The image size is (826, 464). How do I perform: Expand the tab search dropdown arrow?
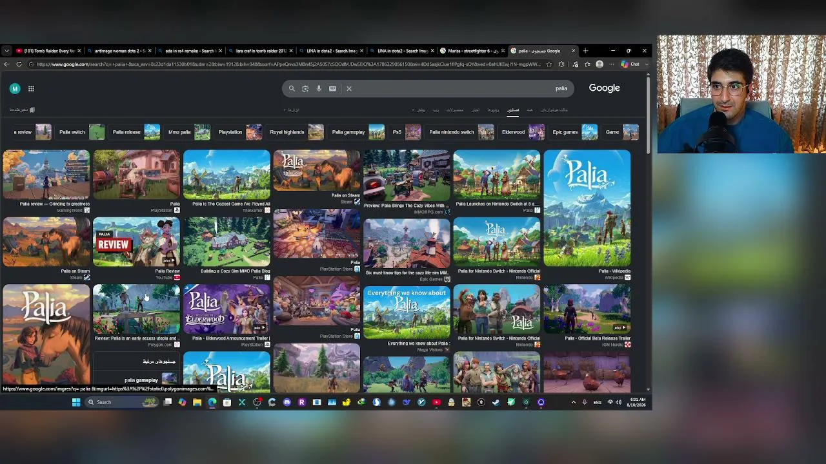[6, 51]
